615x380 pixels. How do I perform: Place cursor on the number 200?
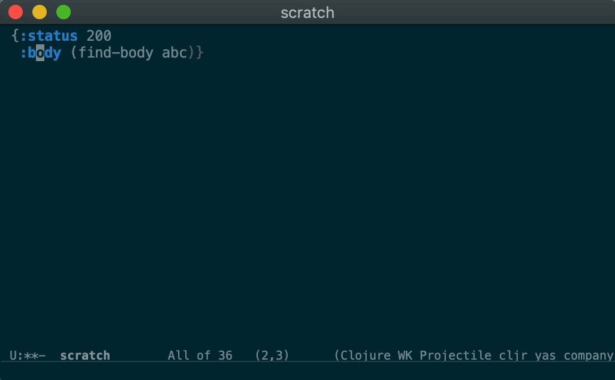[x=99, y=36]
